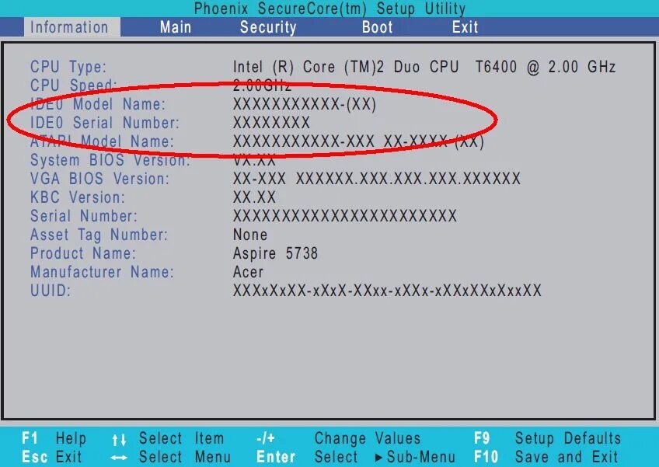Image resolution: width=659 pixels, height=467 pixels.
Task: Click the F10 key hint
Action: 486,457
